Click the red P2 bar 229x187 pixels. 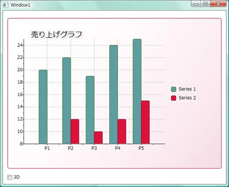coord(75,132)
